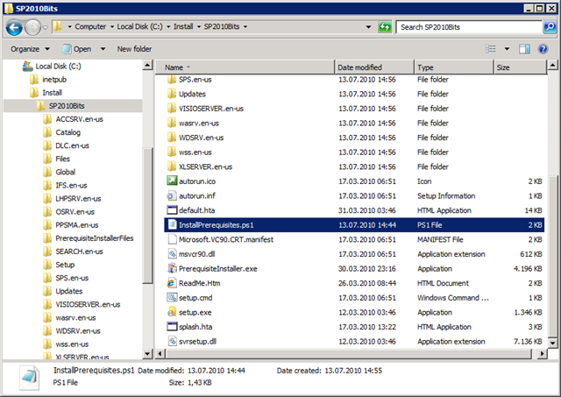Viewport: 561px width, 397px height.
Task: Toggle the preview pane icon
Action: 524,49
